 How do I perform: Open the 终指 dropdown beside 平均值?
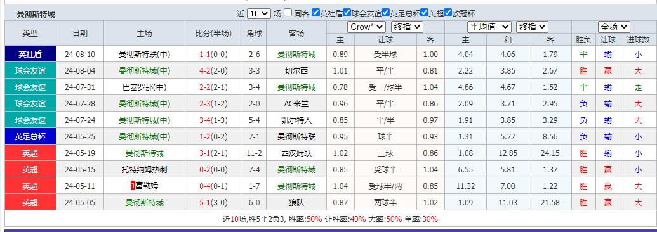click(532, 27)
